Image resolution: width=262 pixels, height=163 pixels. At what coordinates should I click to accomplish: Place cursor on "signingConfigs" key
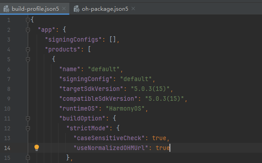73,40
